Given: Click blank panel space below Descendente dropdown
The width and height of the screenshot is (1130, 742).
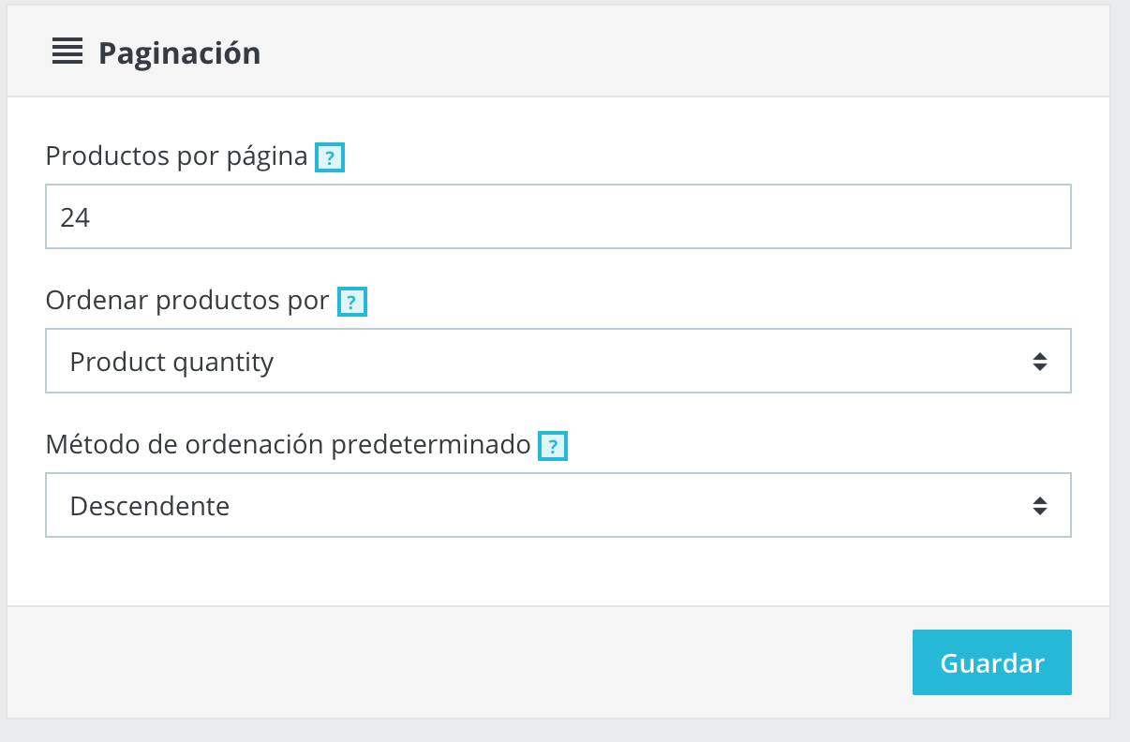Looking at the screenshot, I should click(558, 571).
